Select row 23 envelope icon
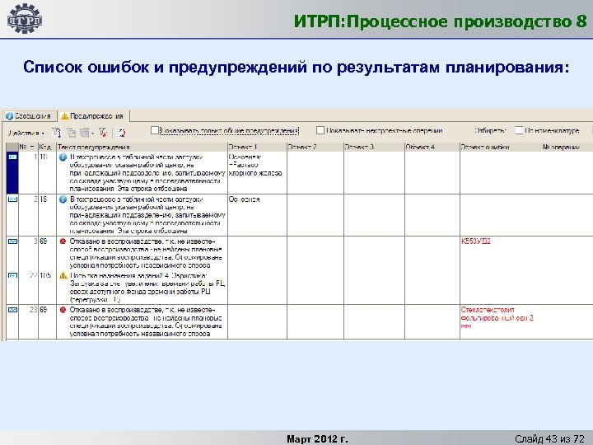Image resolution: width=593 pixels, height=445 pixels. point(12,310)
